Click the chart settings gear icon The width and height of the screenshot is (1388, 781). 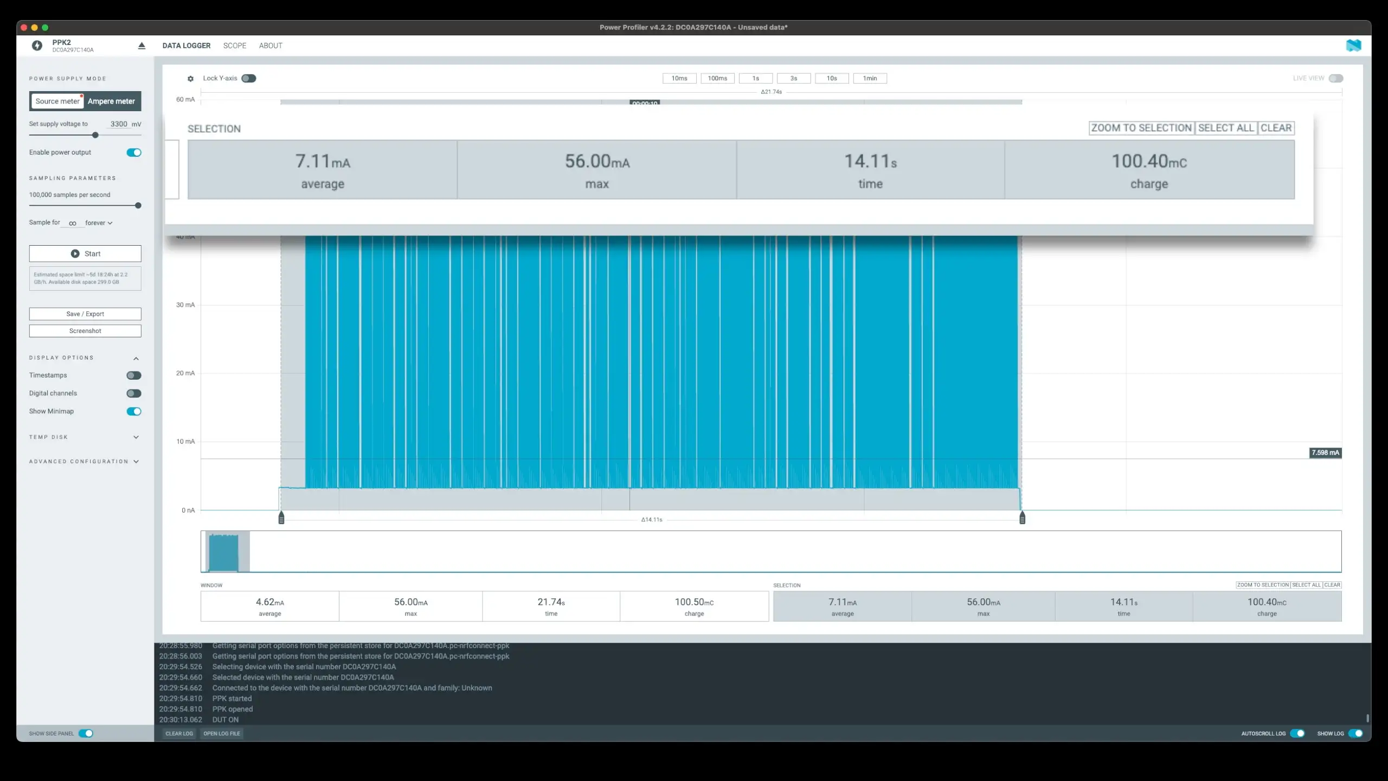(190, 79)
